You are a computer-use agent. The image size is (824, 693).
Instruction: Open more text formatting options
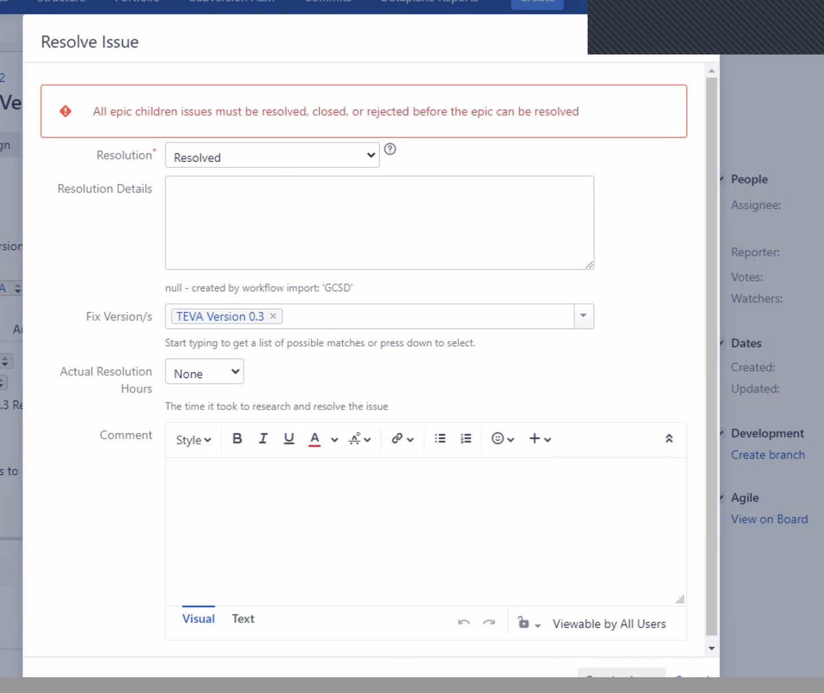pyautogui.click(x=360, y=439)
